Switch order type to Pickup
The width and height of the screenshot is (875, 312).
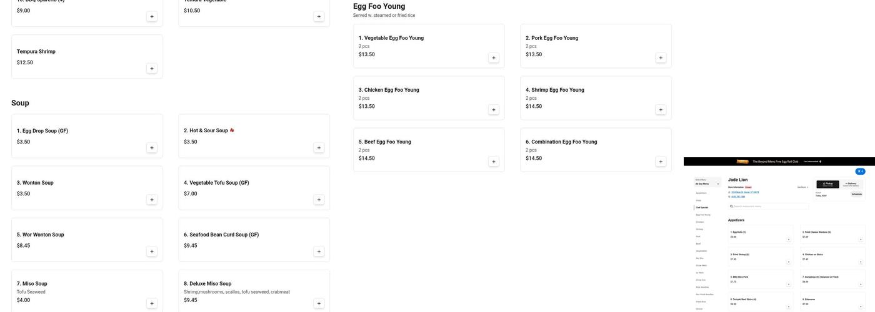click(828, 184)
